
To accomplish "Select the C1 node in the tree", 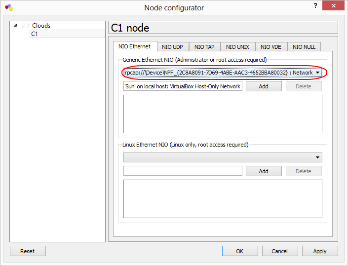I will (x=67, y=34).
